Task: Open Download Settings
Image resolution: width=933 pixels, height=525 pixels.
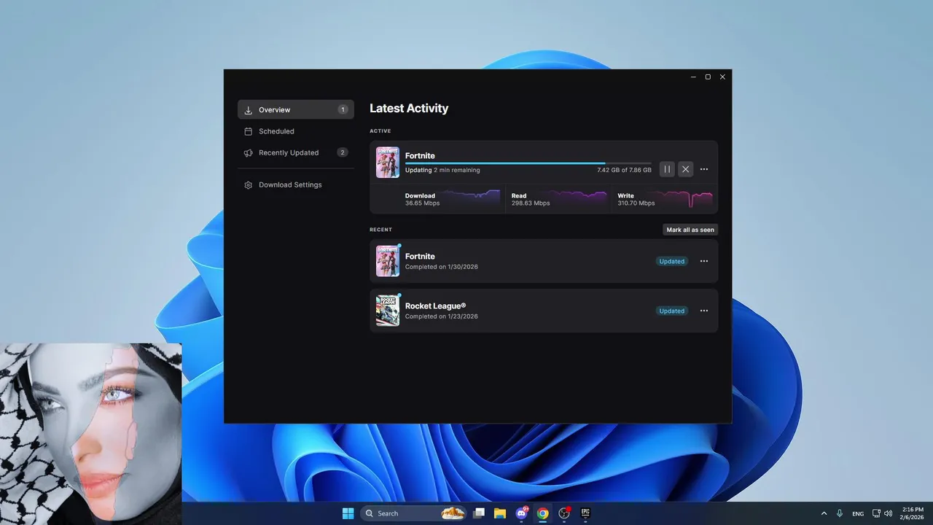Action: pyautogui.click(x=296, y=184)
